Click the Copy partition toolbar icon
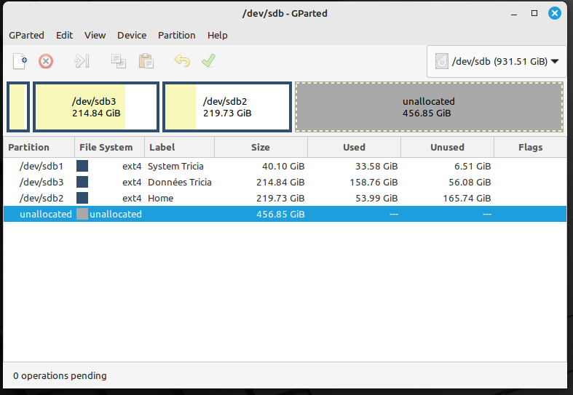This screenshot has height=395, width=573. point(118,61)
